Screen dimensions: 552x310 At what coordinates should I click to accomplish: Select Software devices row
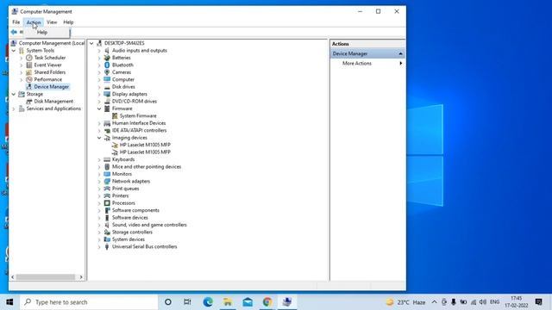pos(130,218)
